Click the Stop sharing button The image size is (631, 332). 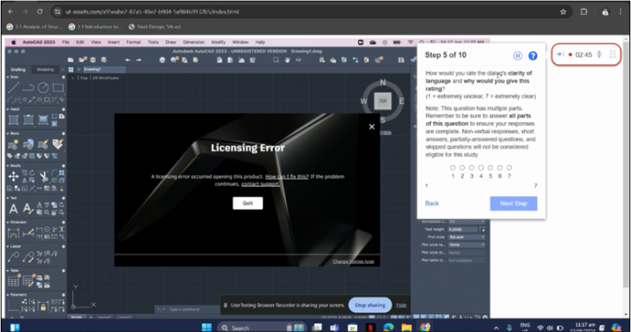point(370,305)
